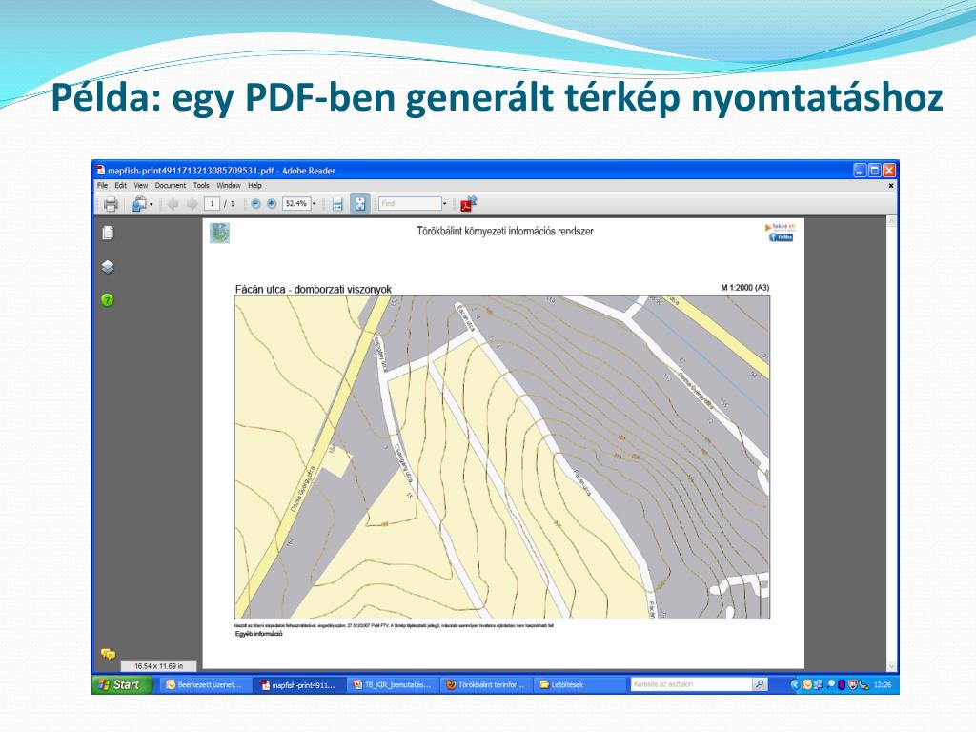Click the page number field showing 1

coord(213,204)
